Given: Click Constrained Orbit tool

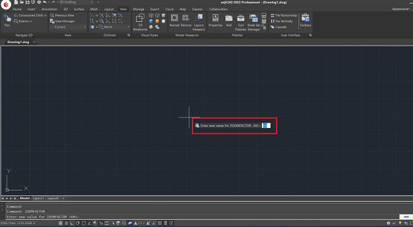Looking at the screenshot, I should (31, 15).
